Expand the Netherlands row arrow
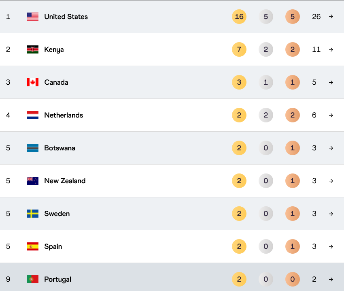344x291 pixels. [331, 115]
